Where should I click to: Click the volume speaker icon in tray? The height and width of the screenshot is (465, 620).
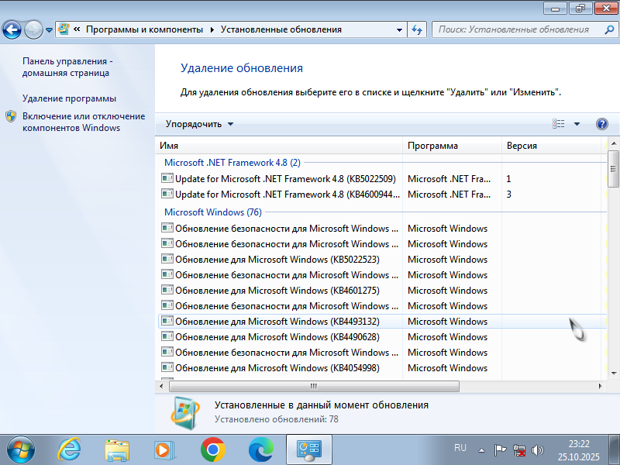tap(538, 449)
